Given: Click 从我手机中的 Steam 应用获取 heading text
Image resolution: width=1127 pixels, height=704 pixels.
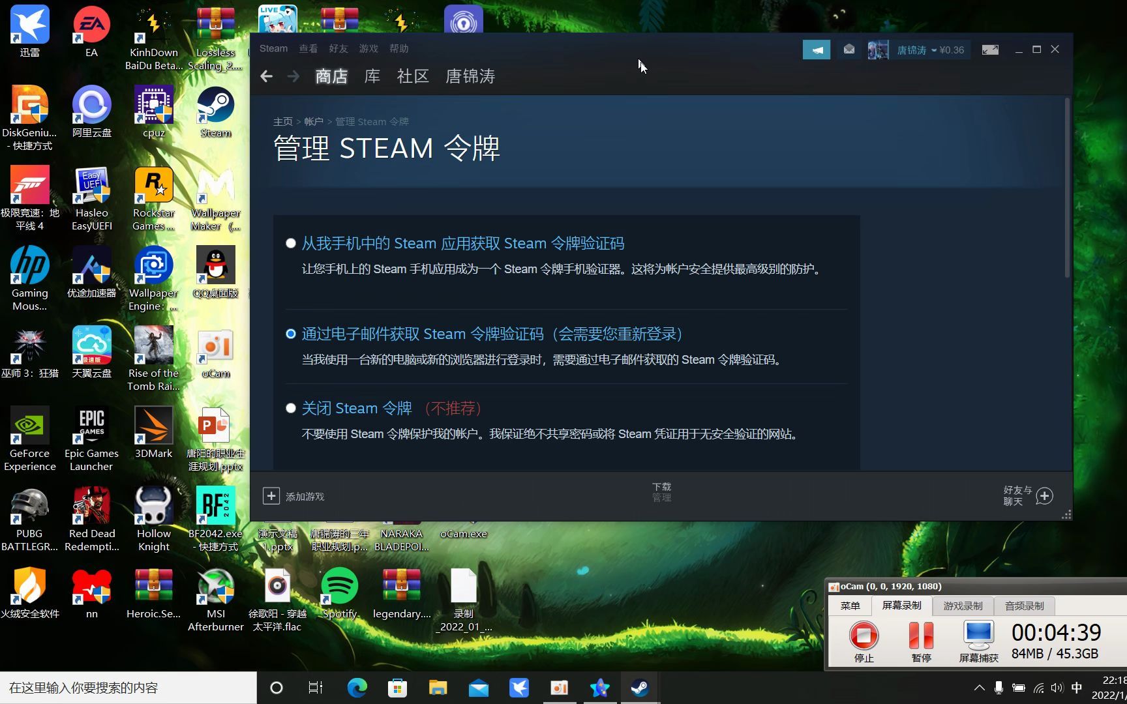Looking at the screenshot, I should 463,243.
